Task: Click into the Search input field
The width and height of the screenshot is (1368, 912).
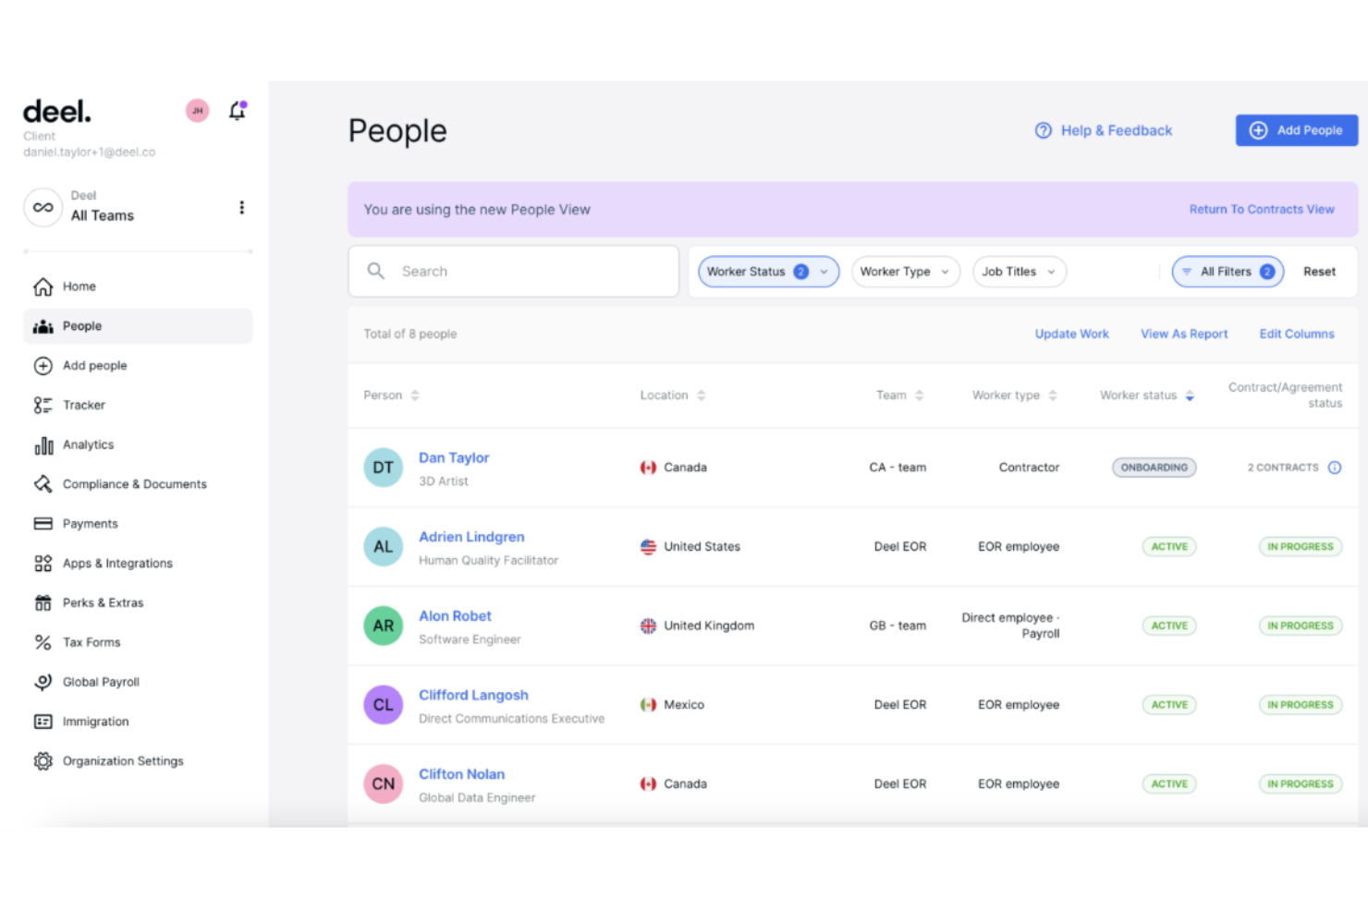Action: click(513, 272)
